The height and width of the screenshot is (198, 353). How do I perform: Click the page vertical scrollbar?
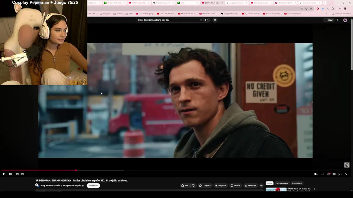coord(352,44)
